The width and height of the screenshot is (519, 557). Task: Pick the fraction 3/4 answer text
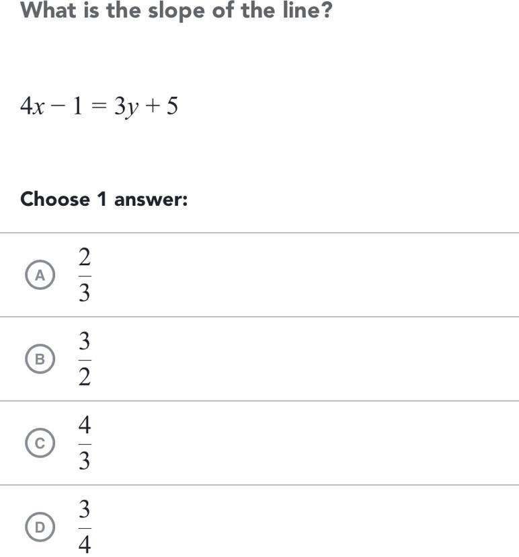point(84,527)
